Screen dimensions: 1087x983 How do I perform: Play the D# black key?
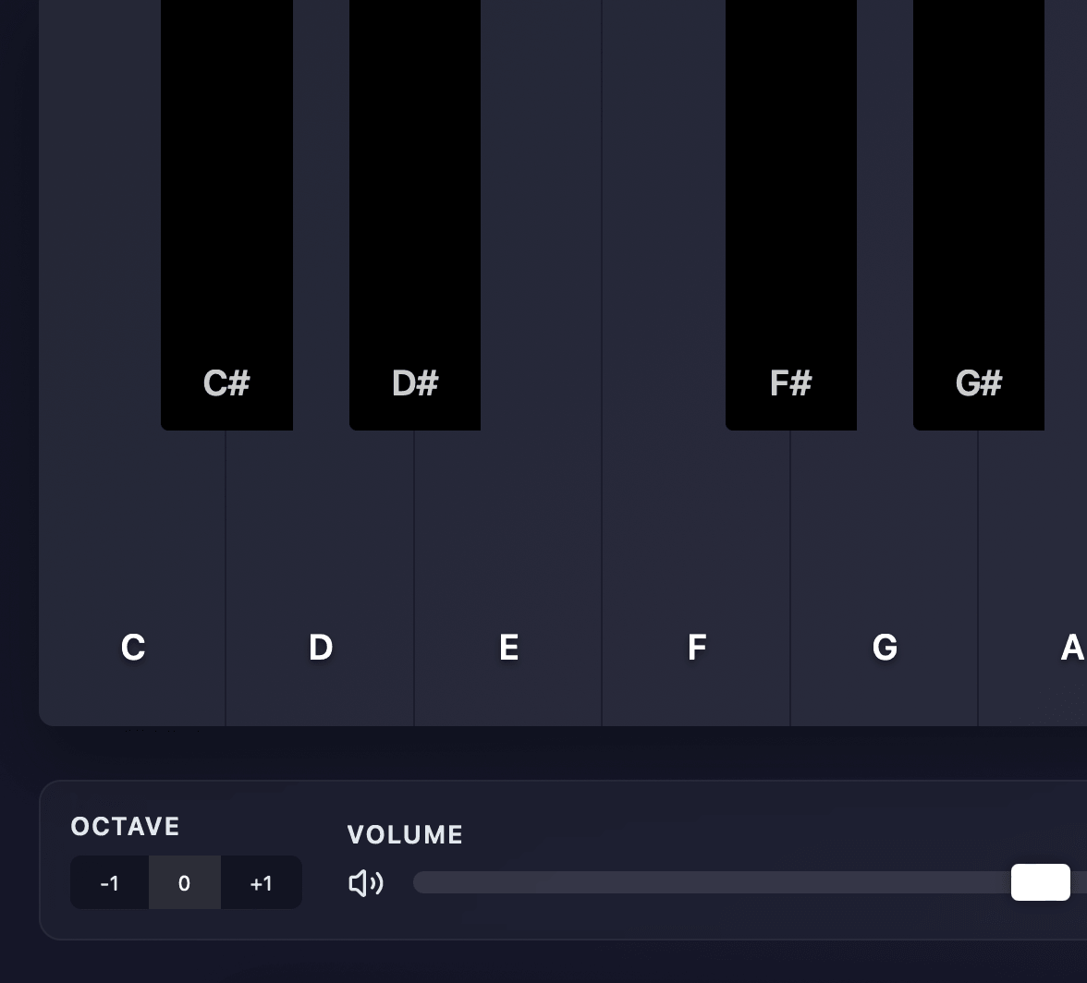(x=414, y=214)
